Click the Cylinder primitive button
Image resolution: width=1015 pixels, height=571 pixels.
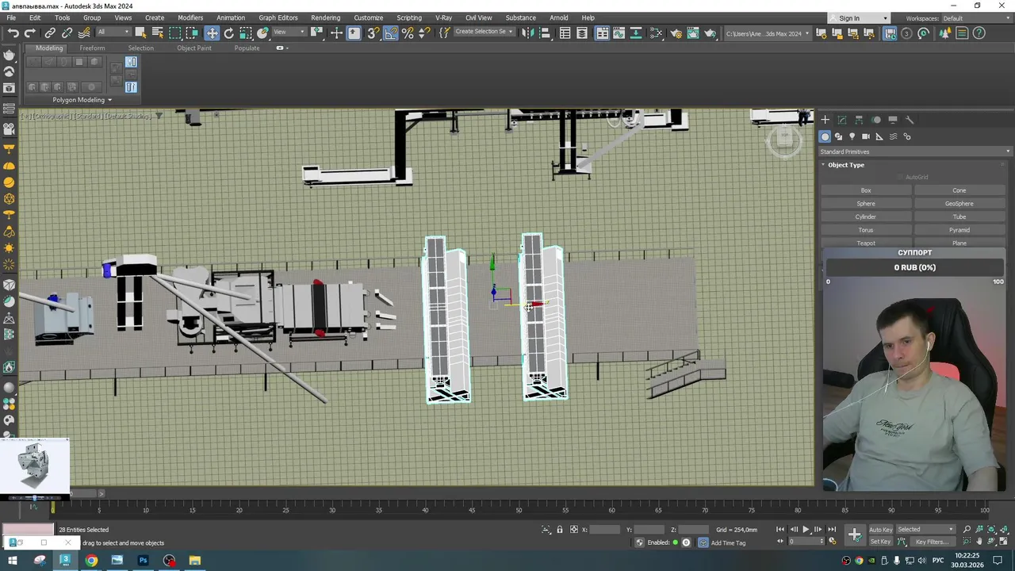click(x=866, y=217)
